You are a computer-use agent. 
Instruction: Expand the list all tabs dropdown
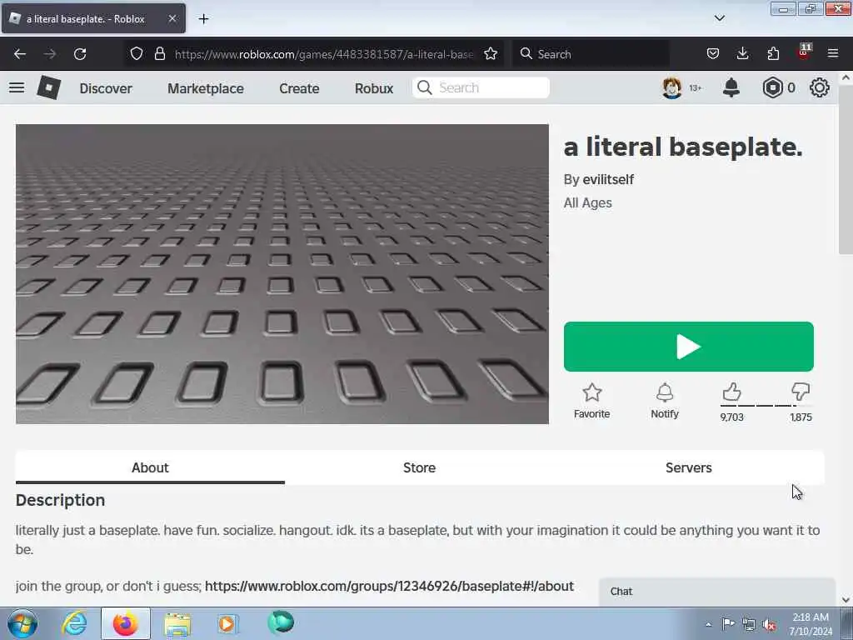coord(719,18)
